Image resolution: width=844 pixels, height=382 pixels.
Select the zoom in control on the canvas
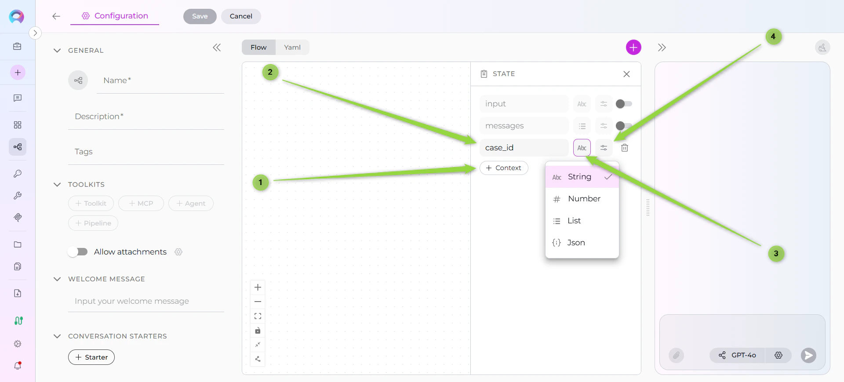[258, 287]
